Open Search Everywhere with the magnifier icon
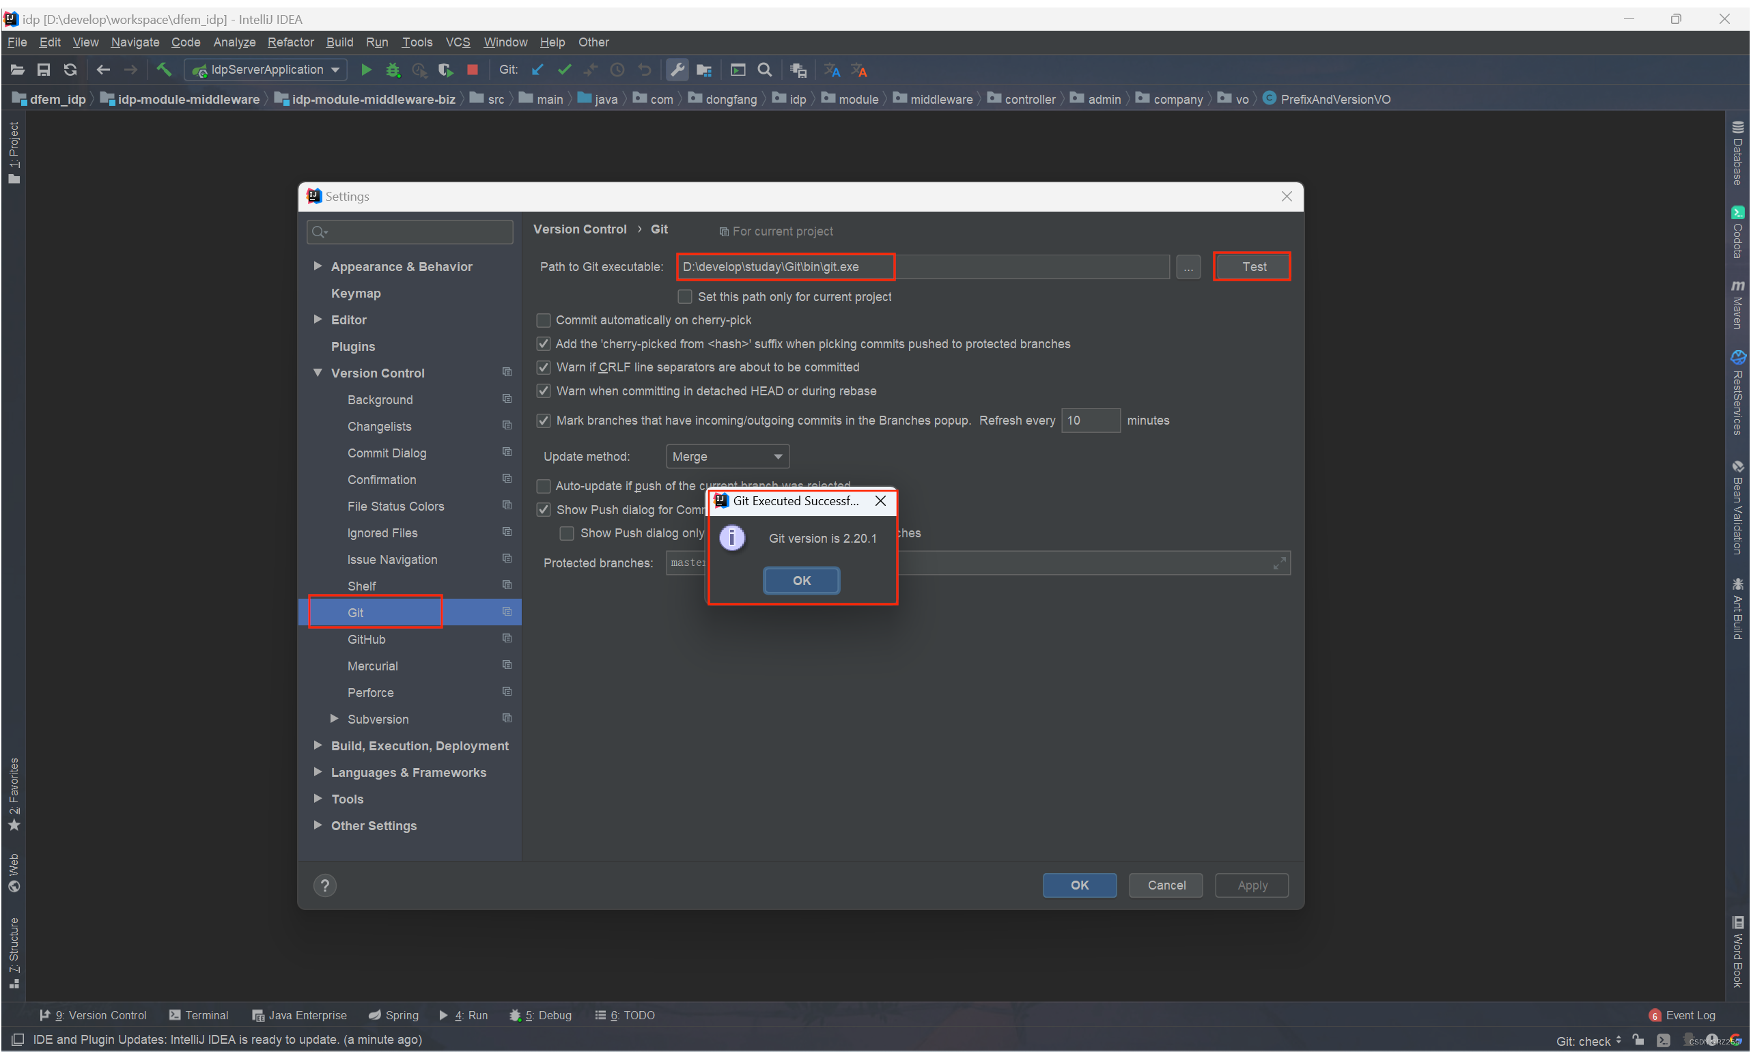Viewport: 1751px width, 1052px height. click(x=764, y=70)
